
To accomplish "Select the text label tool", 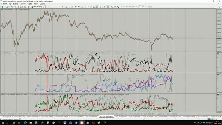I will click(x=72, y=7).
